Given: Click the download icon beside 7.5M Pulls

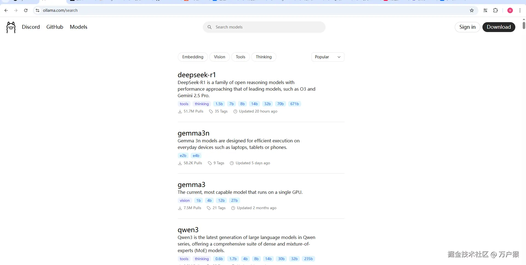Looking at the screenshot, I should tap(180, 208).
